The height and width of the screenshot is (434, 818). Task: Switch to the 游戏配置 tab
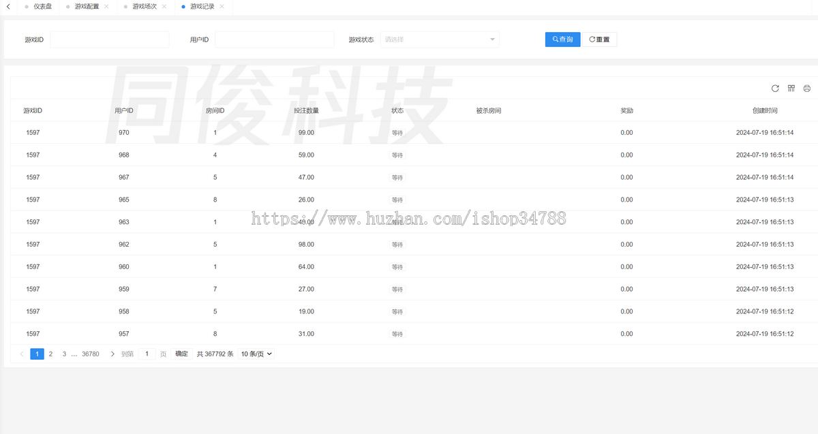click(87, 6)
